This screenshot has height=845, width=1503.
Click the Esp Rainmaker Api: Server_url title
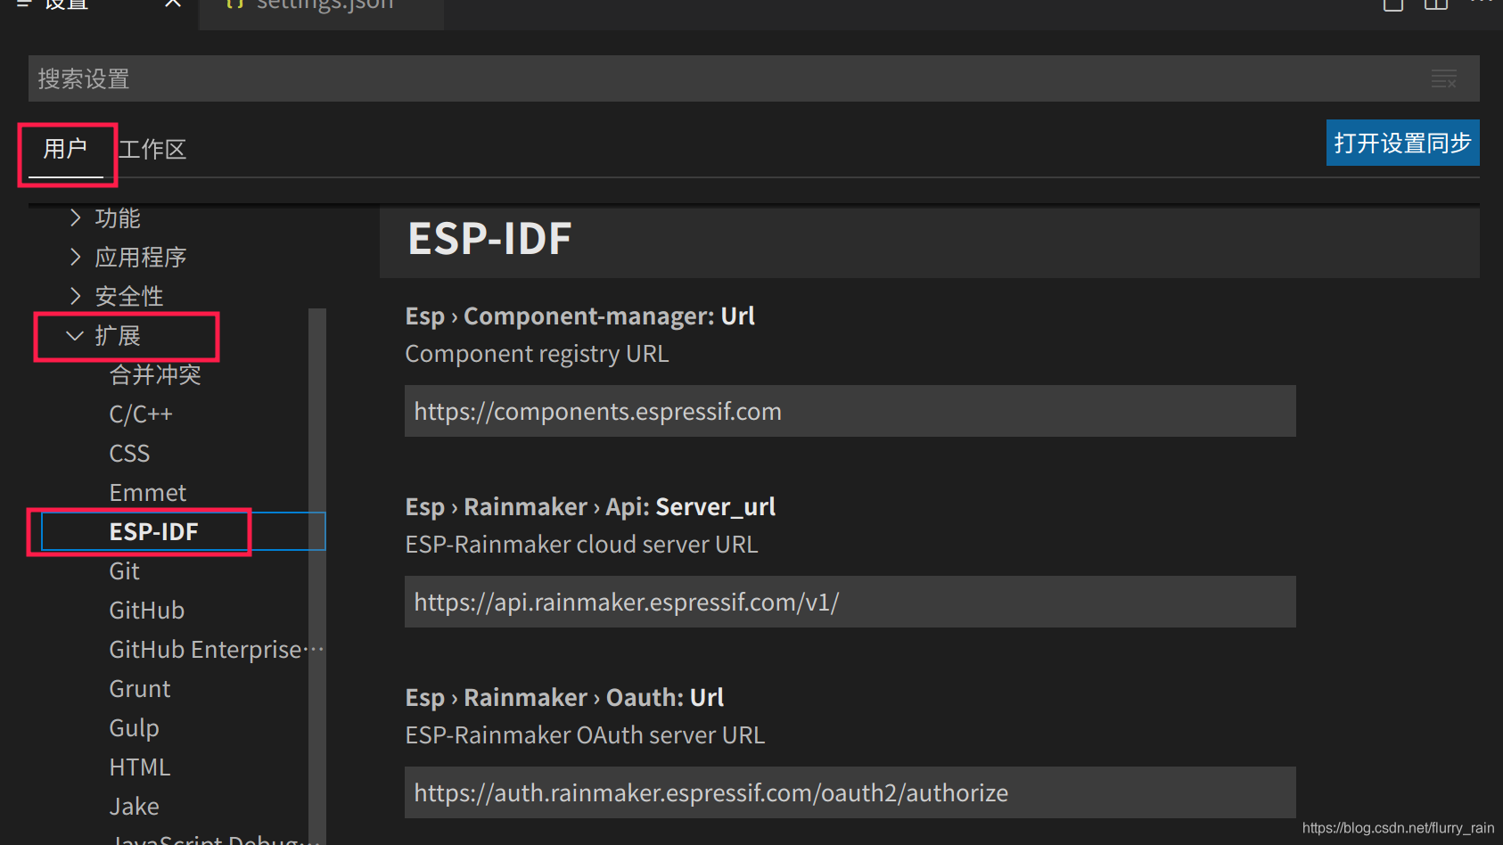click(590, 507)
